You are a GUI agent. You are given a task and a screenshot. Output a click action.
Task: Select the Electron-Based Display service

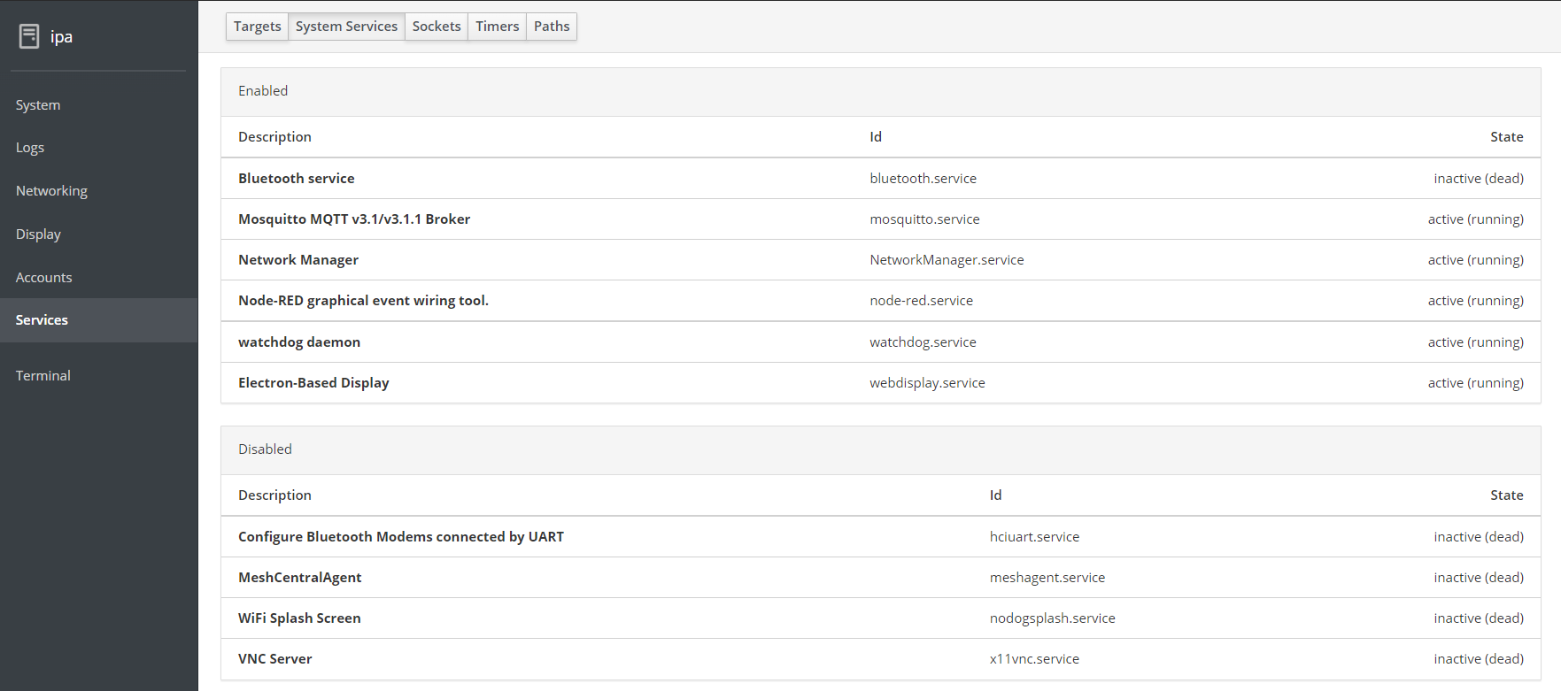point(313,383)
